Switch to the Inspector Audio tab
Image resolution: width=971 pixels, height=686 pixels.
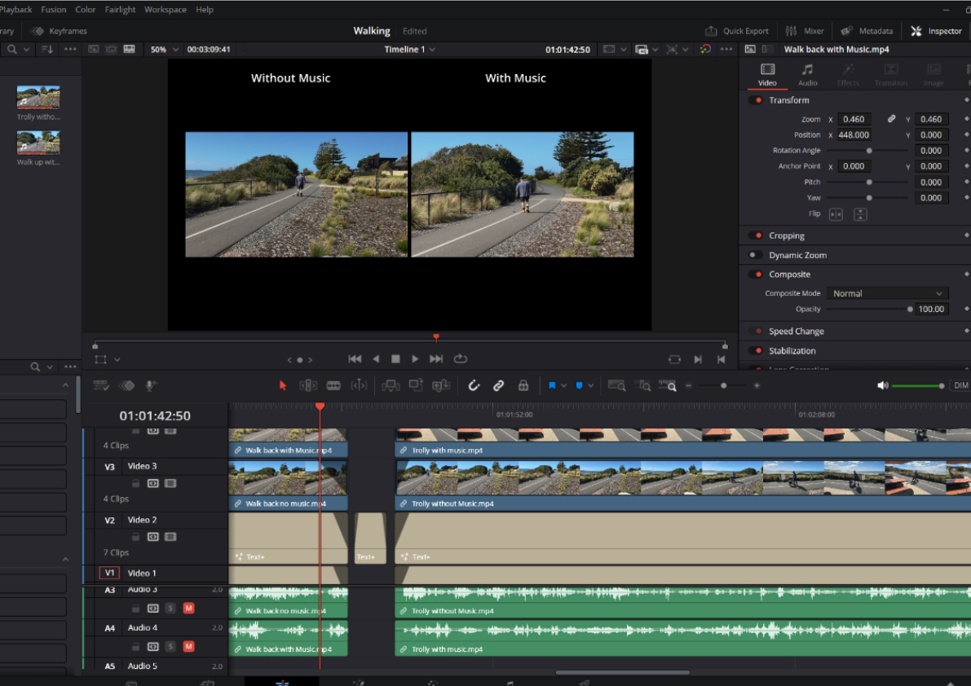807,75
